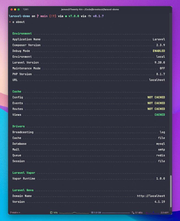Screen dimensions: 180x221
Task: Click the CPU usage graph line
Action: [74, 213]
